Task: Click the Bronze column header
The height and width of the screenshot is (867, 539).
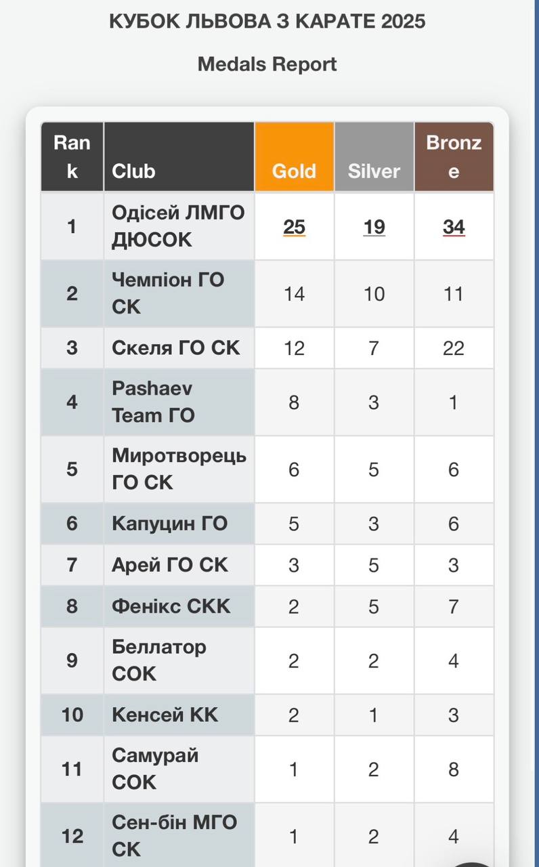Action: [454, 156]
